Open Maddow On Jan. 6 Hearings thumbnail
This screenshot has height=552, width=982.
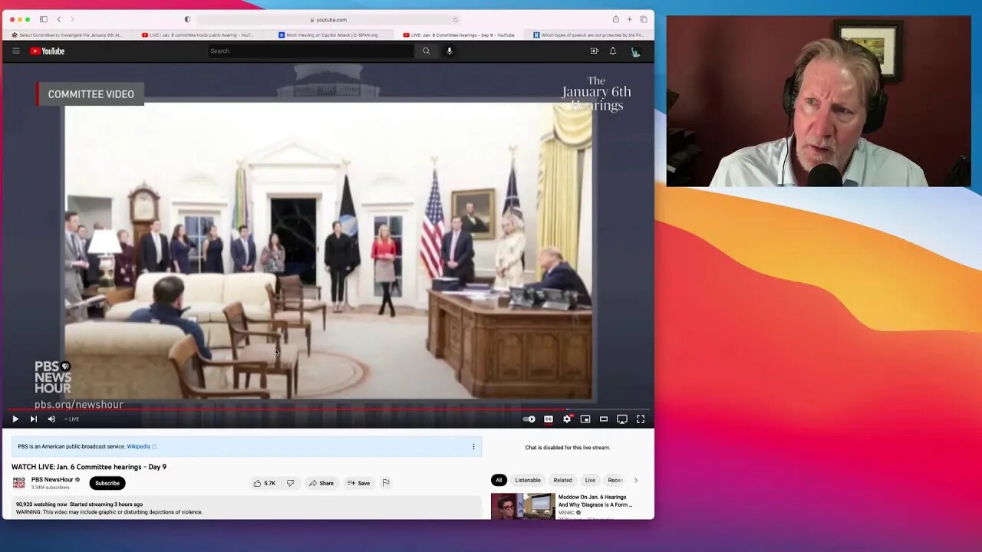(x=523, y=506)
